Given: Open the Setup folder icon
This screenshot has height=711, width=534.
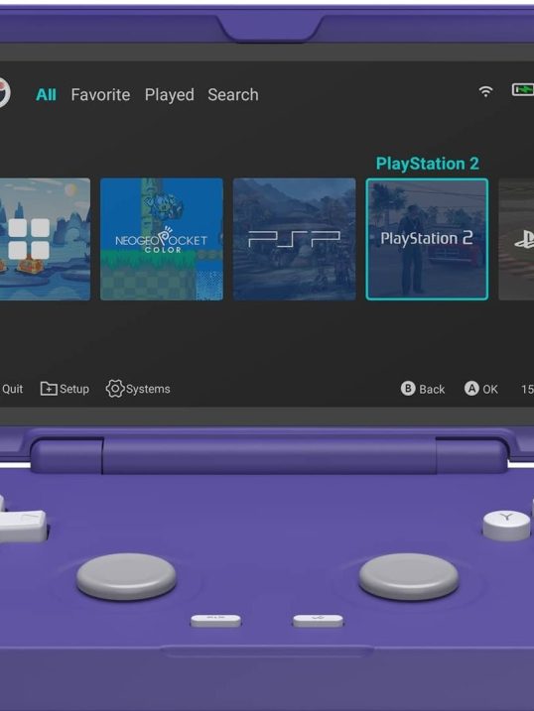Looking at the screenshot, I should [x=49, y=389].
